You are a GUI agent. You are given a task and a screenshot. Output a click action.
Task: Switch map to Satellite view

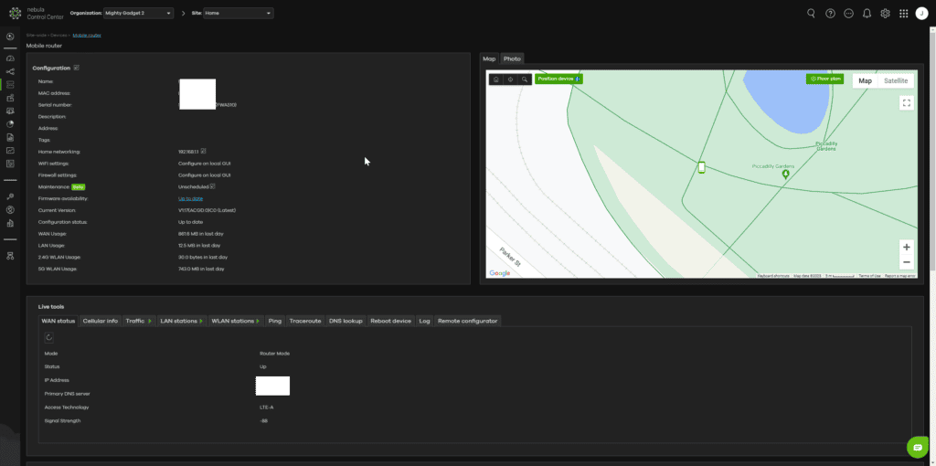pyautogui.click(x=896, y=80)
